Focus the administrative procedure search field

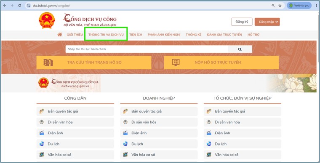pos(147,49)
